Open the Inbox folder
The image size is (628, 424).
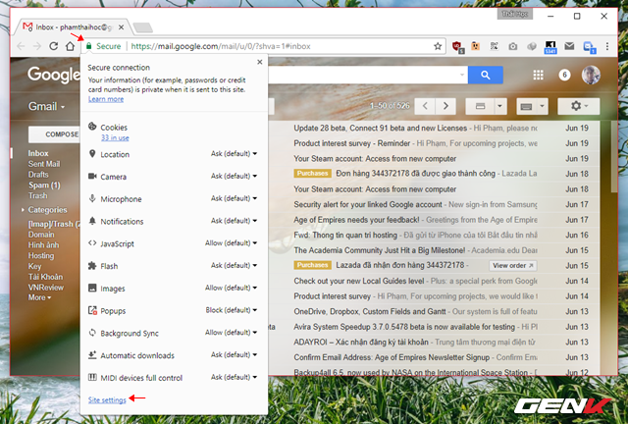pos(38,153)
